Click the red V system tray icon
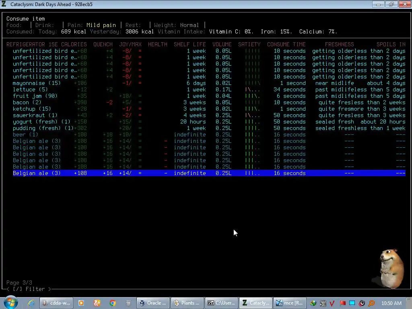This screenshot has height=309, width=412. point(332,303)
